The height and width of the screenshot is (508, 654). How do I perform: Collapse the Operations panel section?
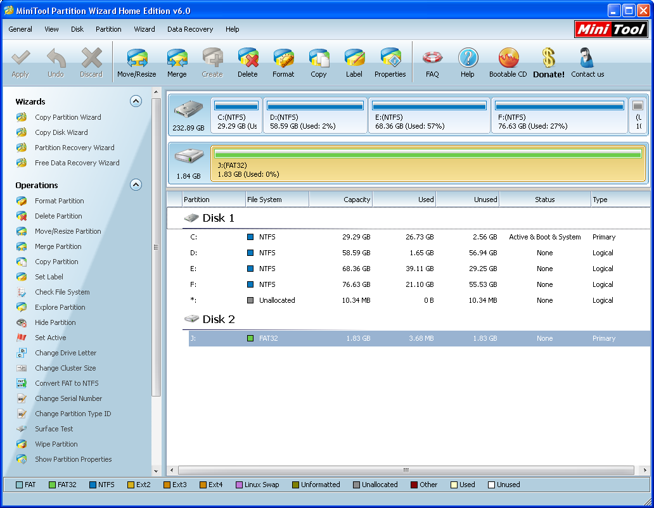coord(136,185)
